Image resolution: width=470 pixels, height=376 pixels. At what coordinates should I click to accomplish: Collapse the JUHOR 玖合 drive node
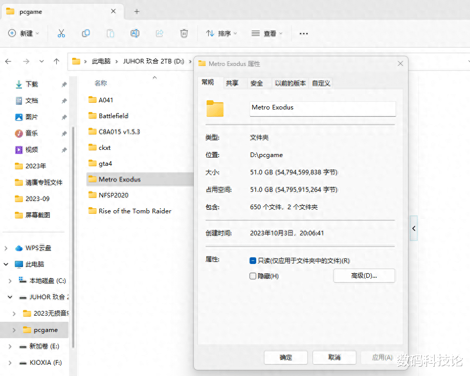[10, 297]
